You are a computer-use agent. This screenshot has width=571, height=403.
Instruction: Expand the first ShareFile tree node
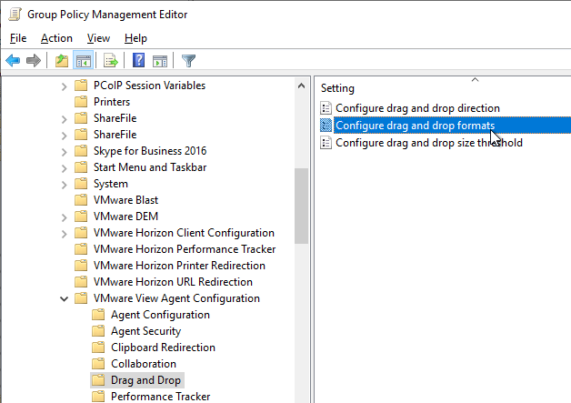coord(64,119)
